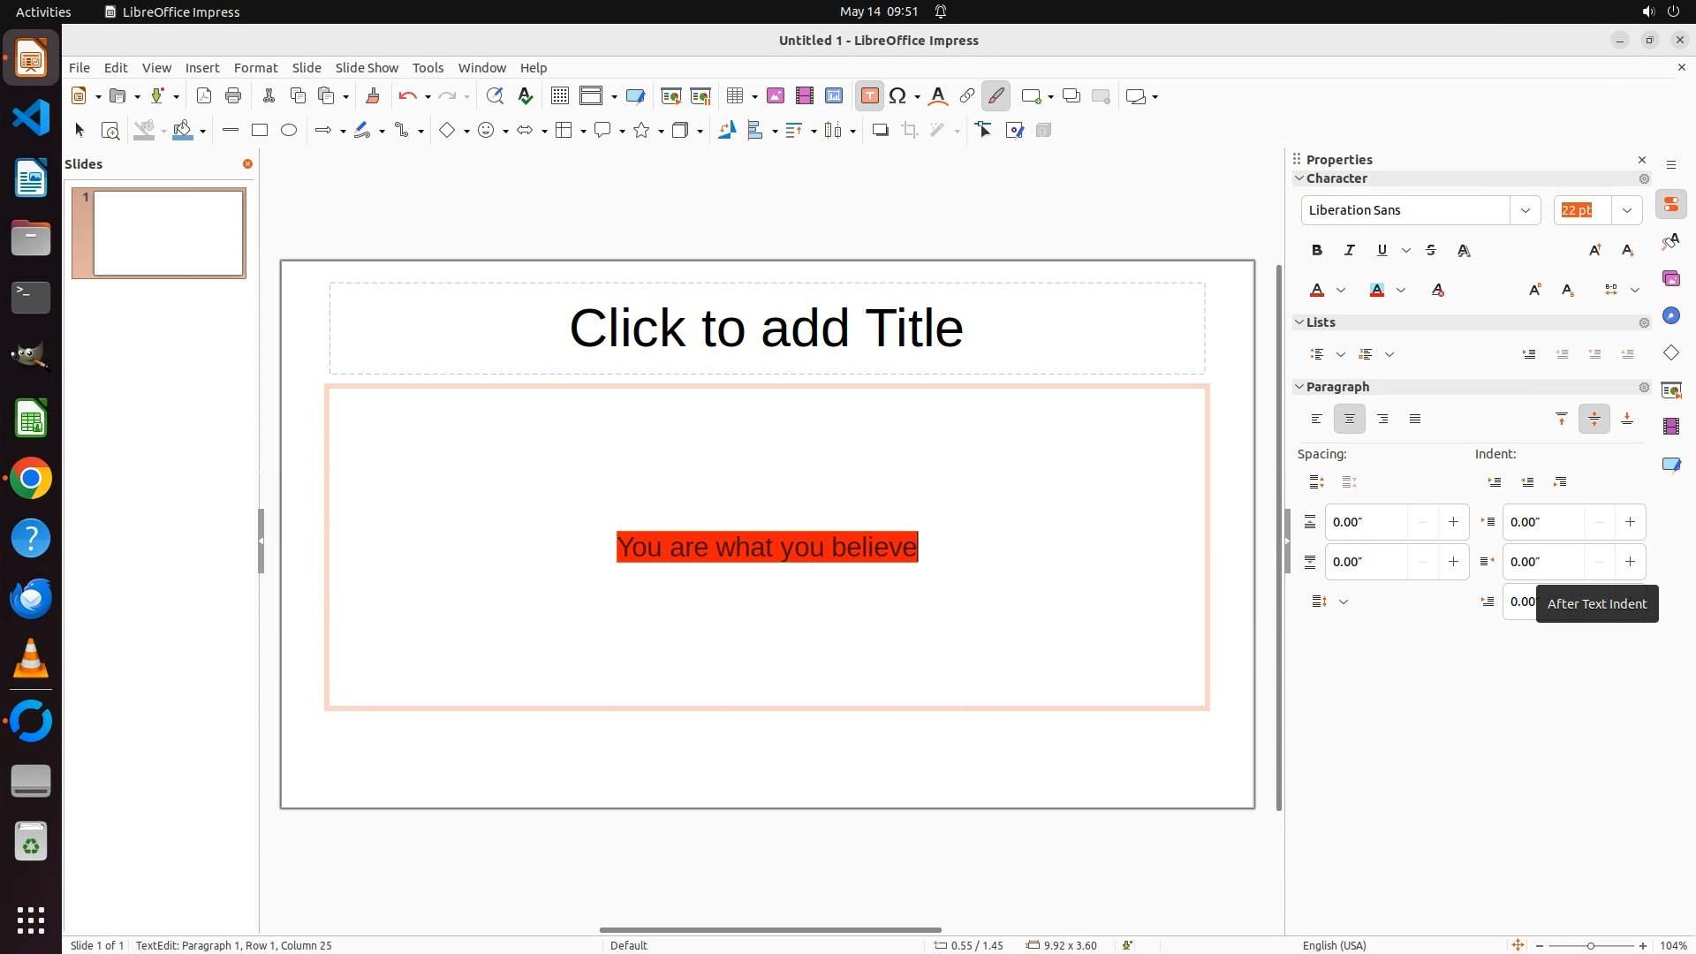The image size is (1696, 954).
Task: Enable Justified paragraph alignment
Action: pyautogui.click(x=1415, y=420)
